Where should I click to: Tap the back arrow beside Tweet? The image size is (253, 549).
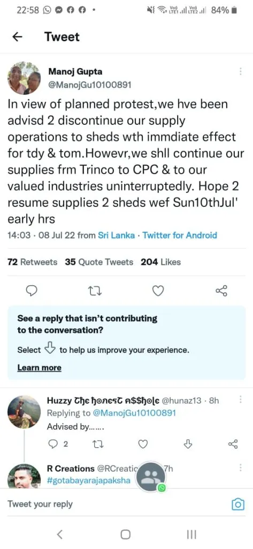(18, 37)
